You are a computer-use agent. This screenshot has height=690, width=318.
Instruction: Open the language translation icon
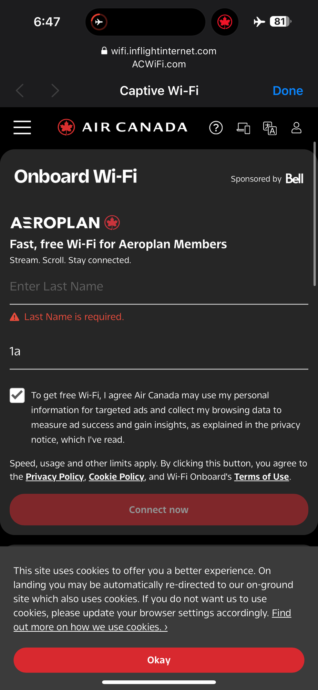[270, 128]
